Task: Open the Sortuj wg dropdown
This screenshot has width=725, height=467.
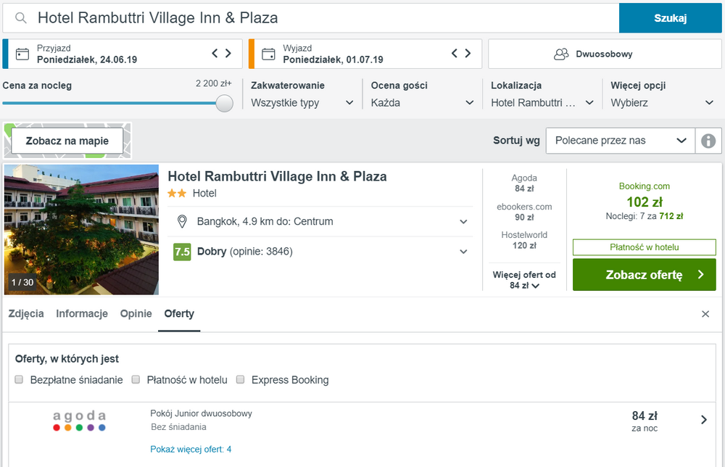Action: [x=620, y=141]
